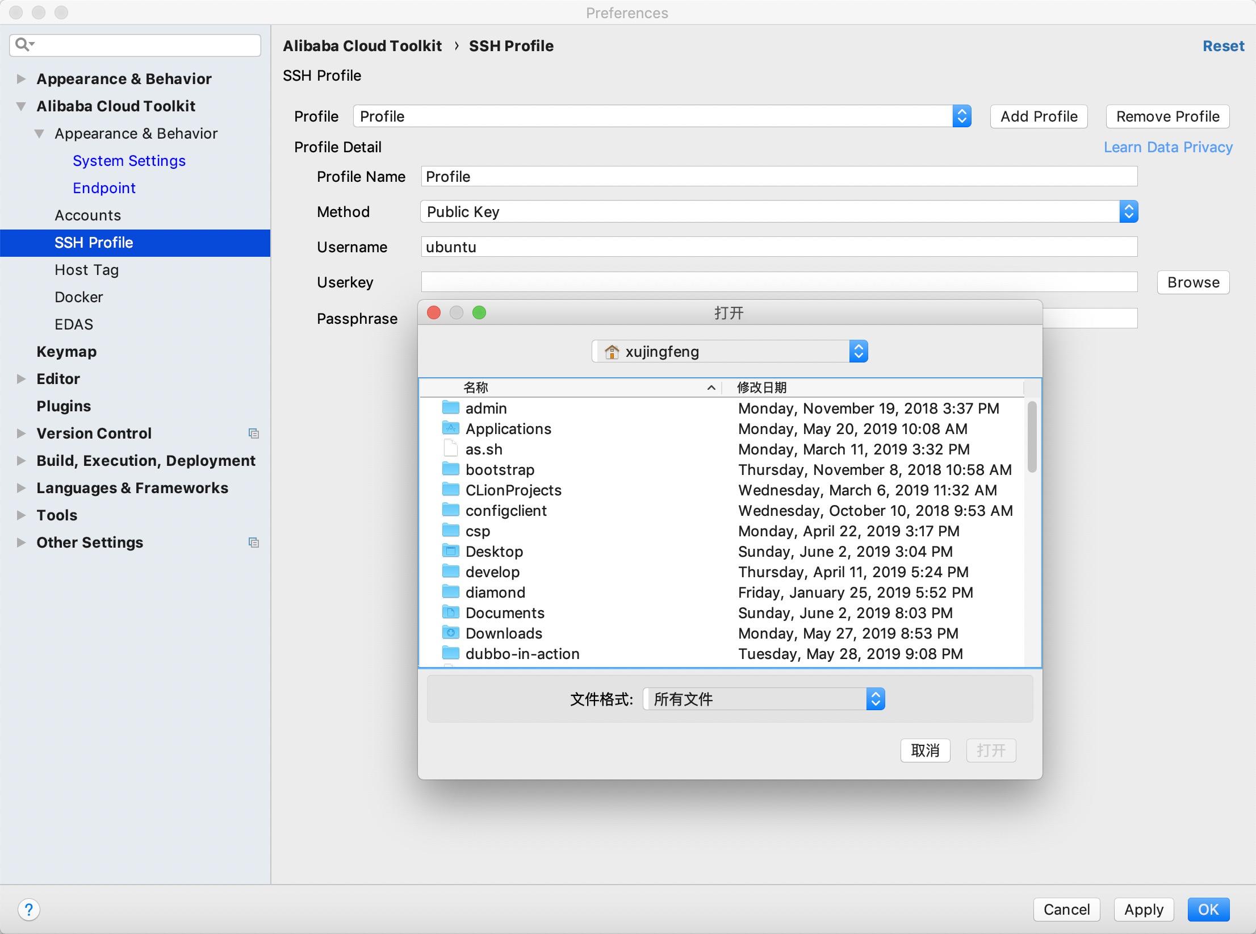Viewport: 1256px width, 934px height.
Task: Click the project-level icon beside Other Settings
Action: (x=254, y=543)
